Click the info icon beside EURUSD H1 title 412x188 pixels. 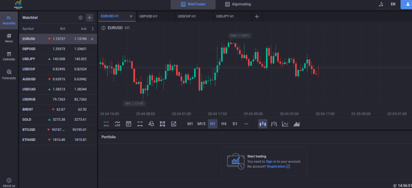pos(103,27)
